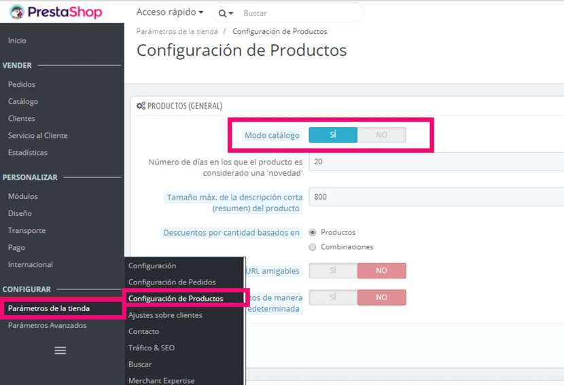Go to Pedidos in sidebar

[22, 84]
